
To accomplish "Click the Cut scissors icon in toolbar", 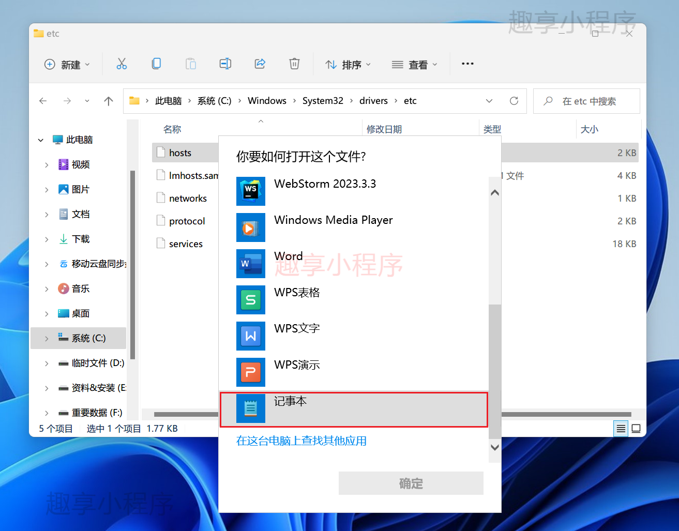I will pyautogui.click(x=122, y=64).
